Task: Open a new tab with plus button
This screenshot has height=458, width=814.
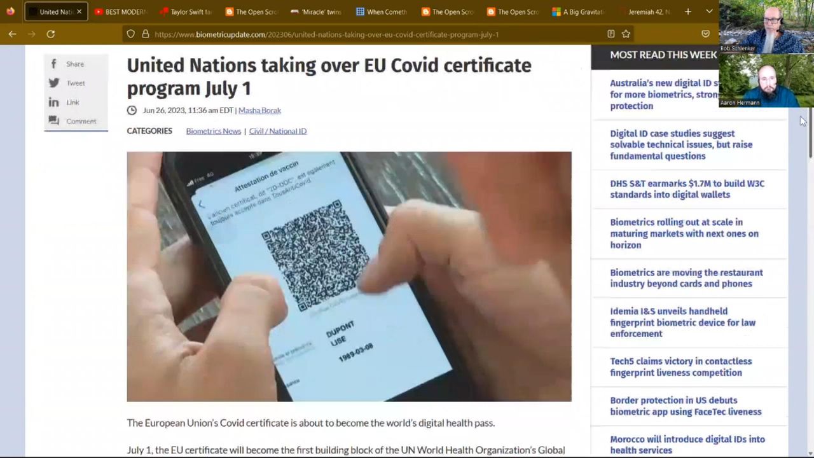Action: pos(687,11)
